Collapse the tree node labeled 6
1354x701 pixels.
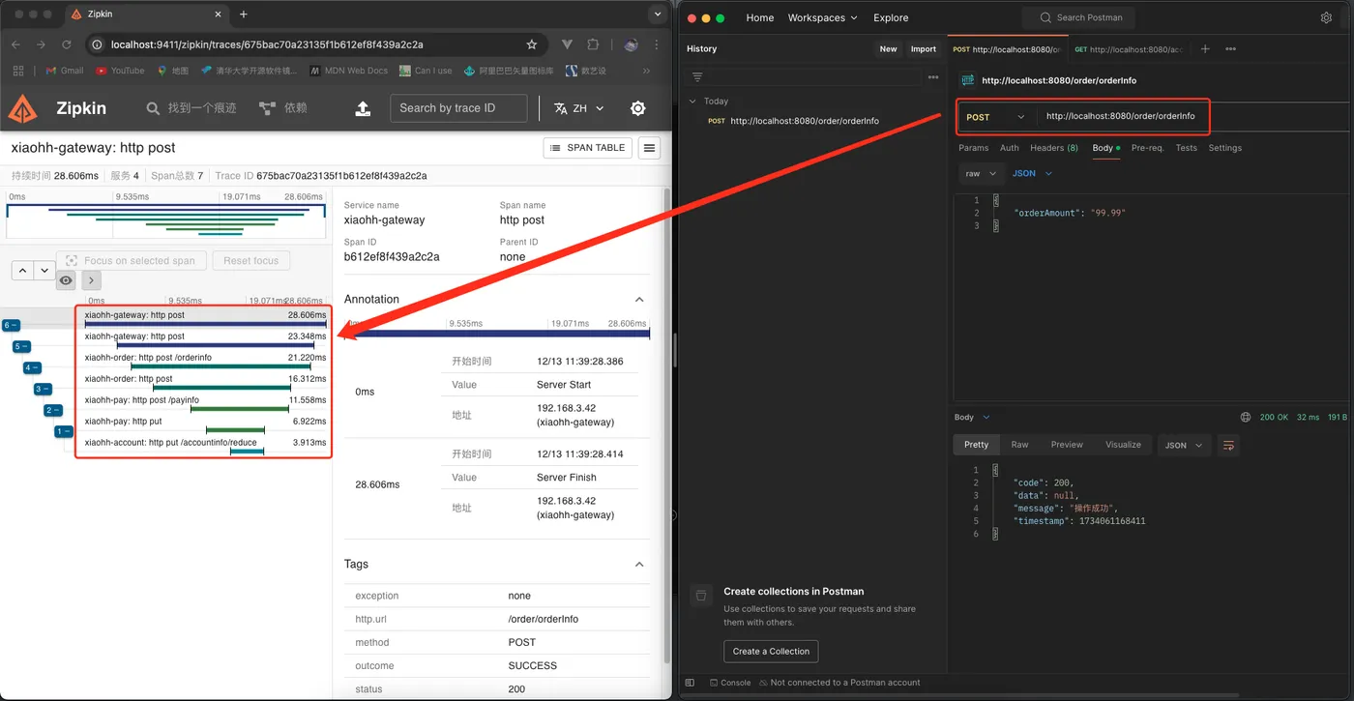click(x=11, y=325)
